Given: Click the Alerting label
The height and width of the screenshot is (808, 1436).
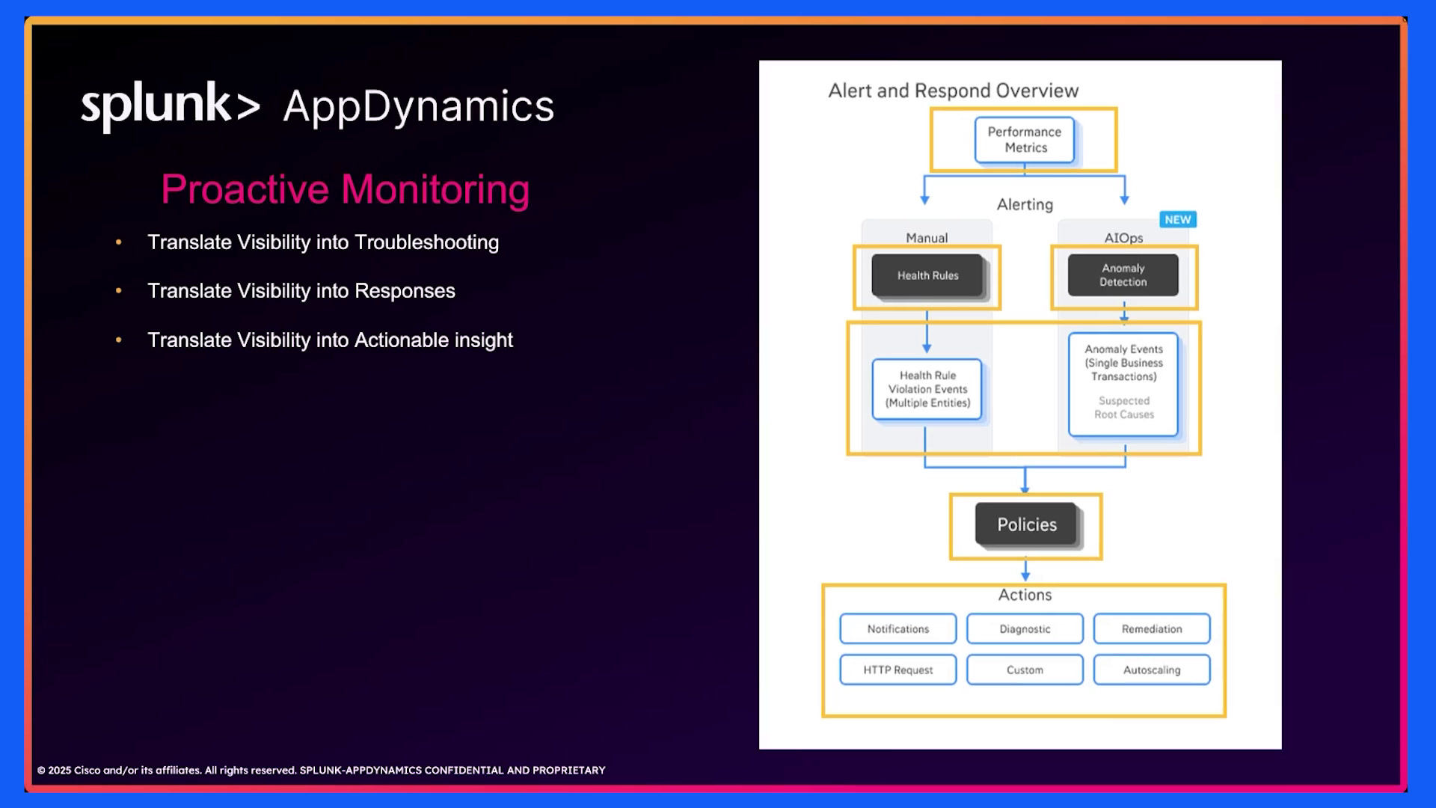Looking at the screenshot, I should click(x=1025, y=204).
